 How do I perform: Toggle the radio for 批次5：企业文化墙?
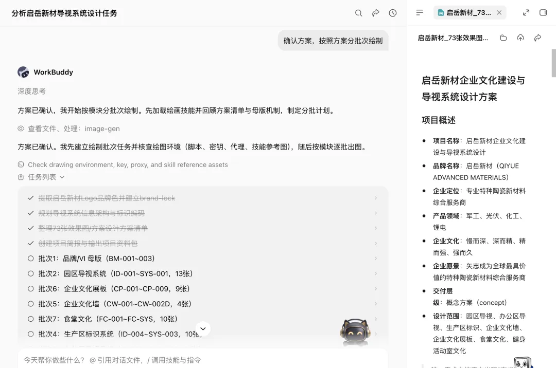pos(31,304)
